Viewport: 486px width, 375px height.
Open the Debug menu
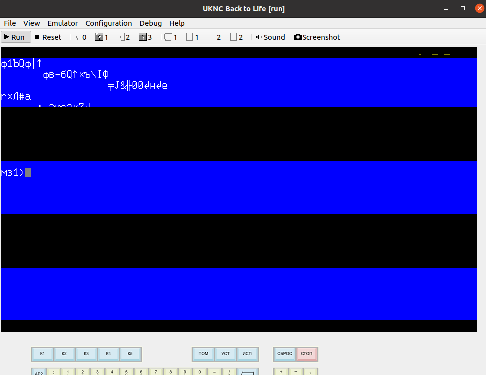[x=150, y=23]
